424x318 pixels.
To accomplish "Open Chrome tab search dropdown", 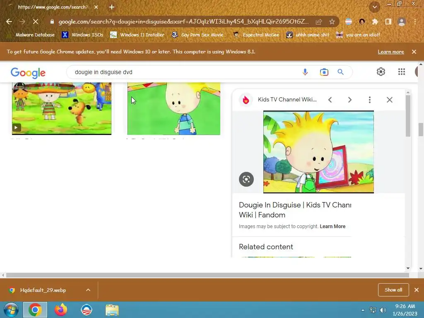I will [375, 7].
